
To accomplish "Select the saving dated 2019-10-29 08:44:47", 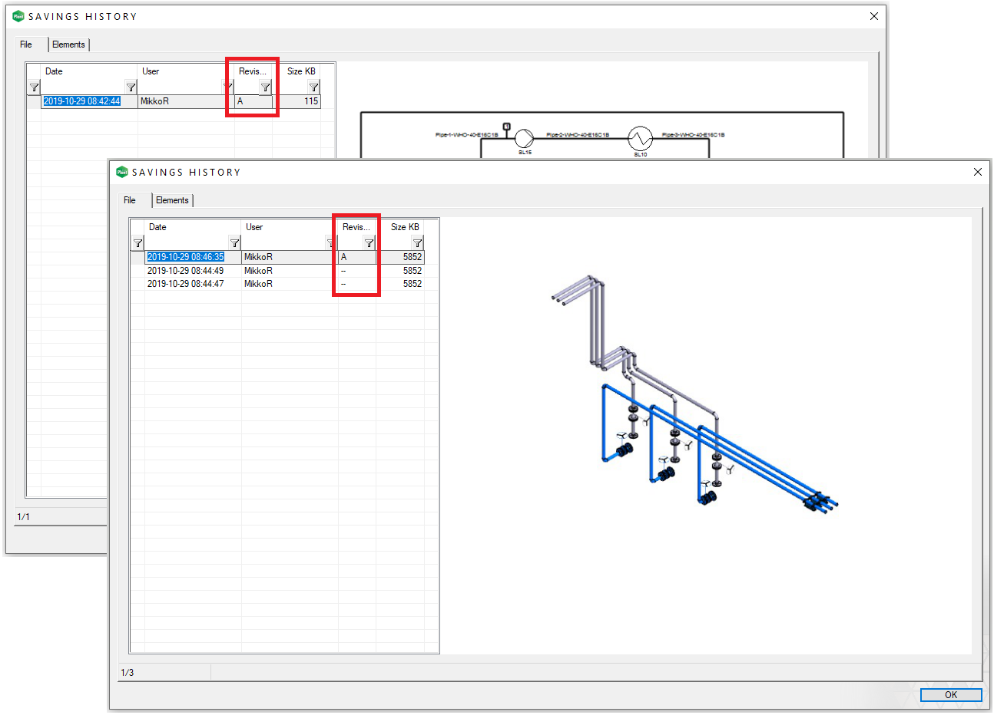I will coord(185,284).
